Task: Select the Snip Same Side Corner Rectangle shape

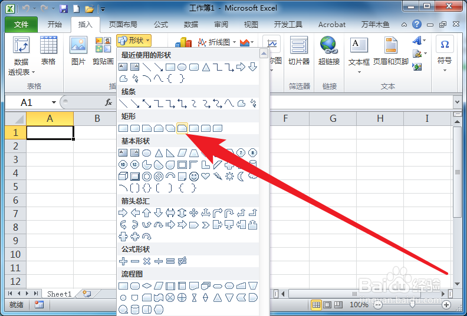Action: pos(159,128)
